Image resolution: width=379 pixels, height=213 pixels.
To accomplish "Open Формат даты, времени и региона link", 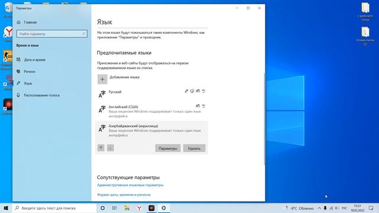I will coord(124,195).
